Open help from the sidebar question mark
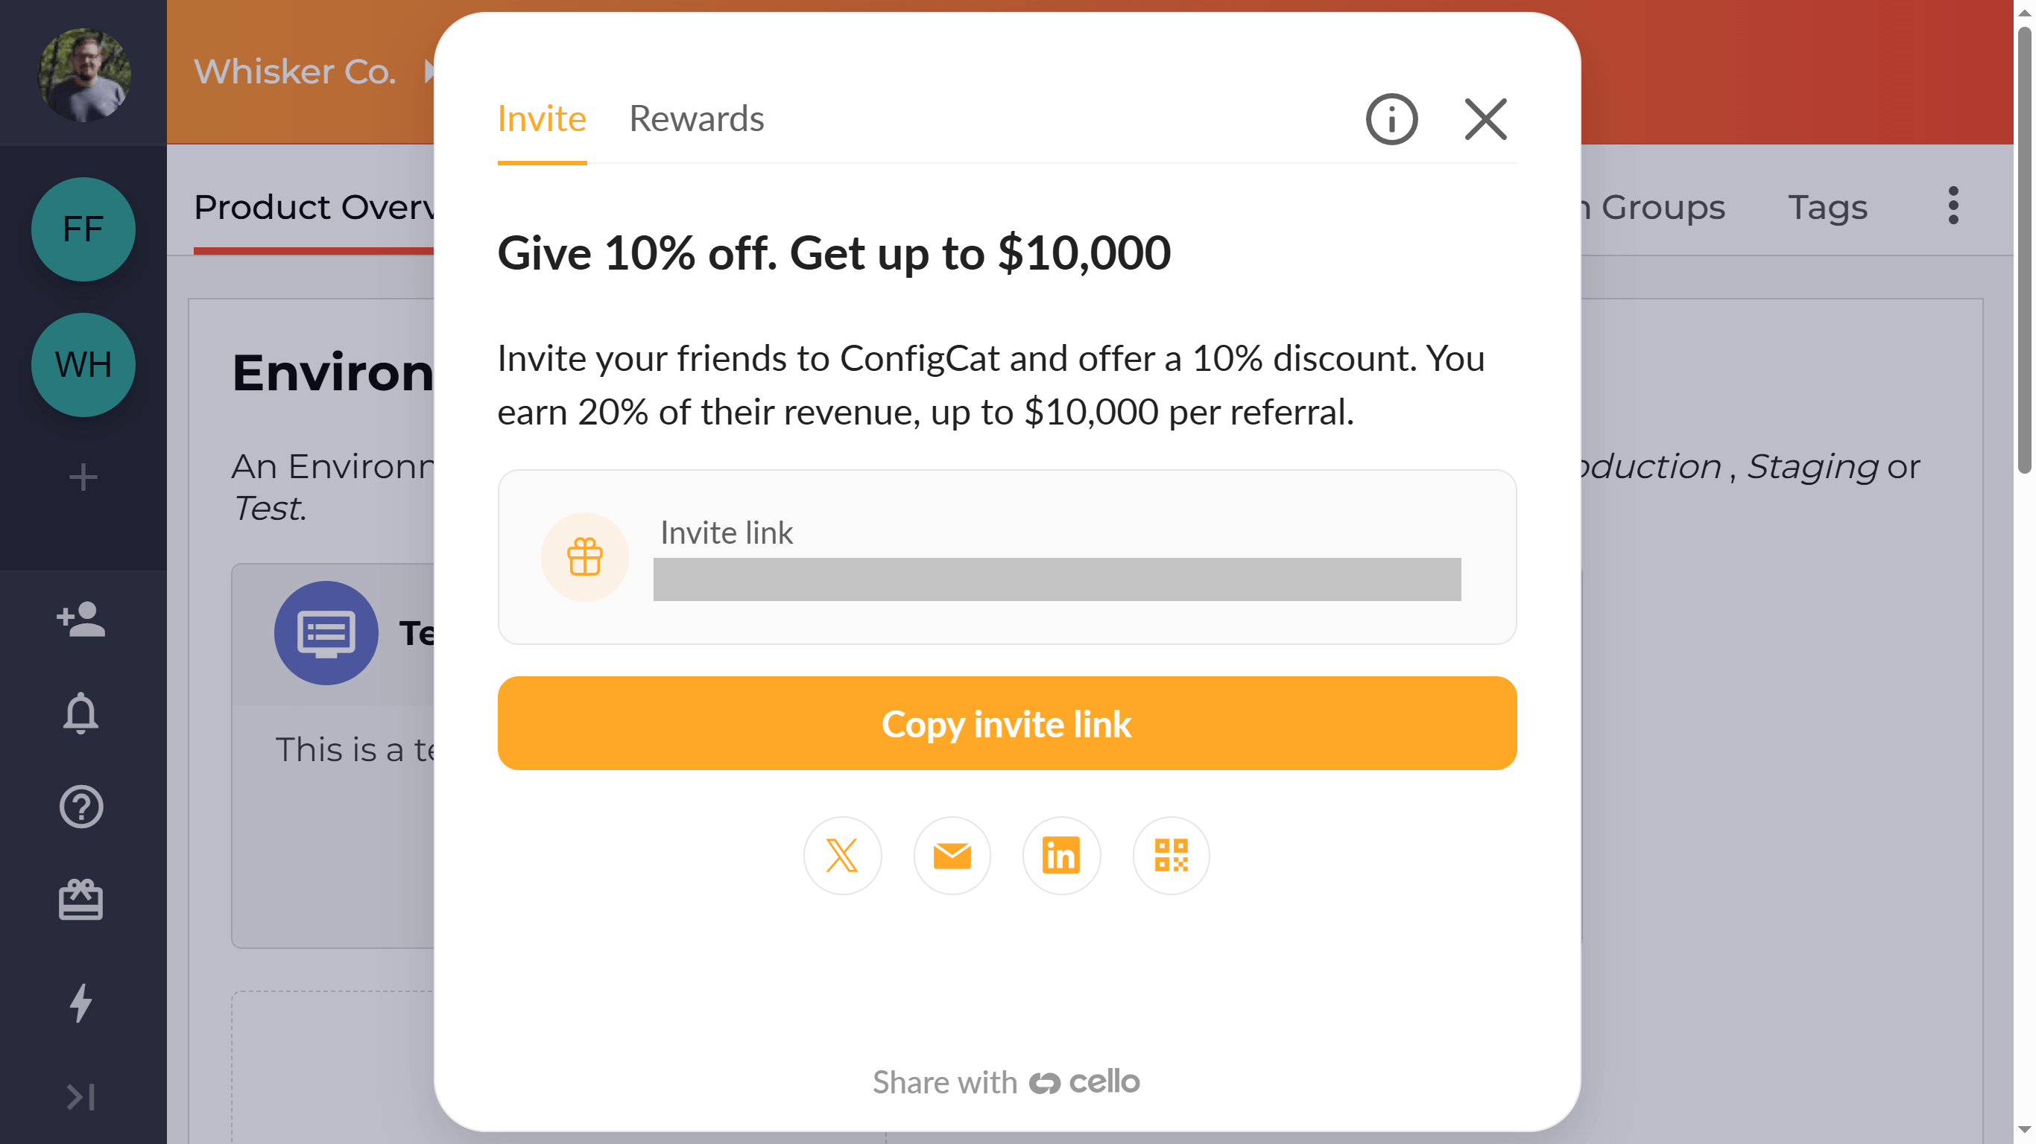The width and height of the screenshot is (2036, 1144). coord(81,807)
